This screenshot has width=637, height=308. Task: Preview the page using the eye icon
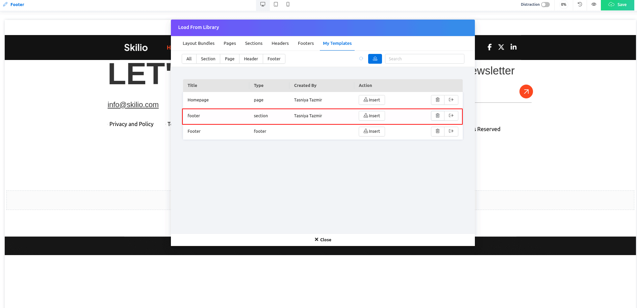point(594,4)
